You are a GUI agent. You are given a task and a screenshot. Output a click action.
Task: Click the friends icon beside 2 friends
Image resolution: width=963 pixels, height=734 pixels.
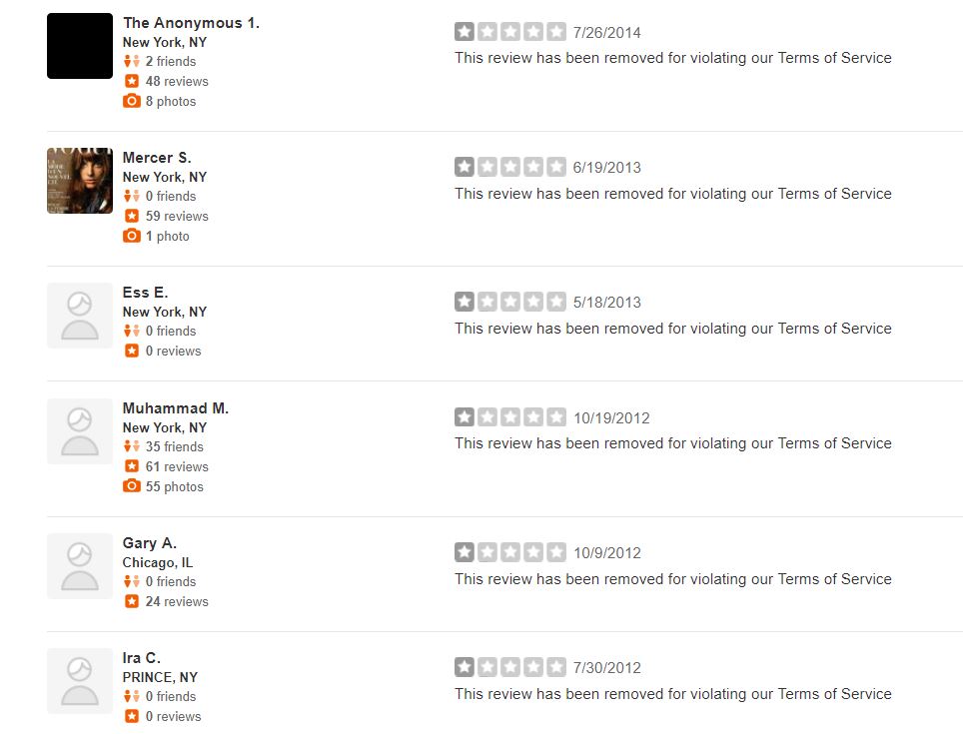pos(132,61)
